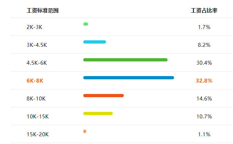233x144 pixels.
Task: Click the cyan 3K-4.5K bar
Action: 95,42
